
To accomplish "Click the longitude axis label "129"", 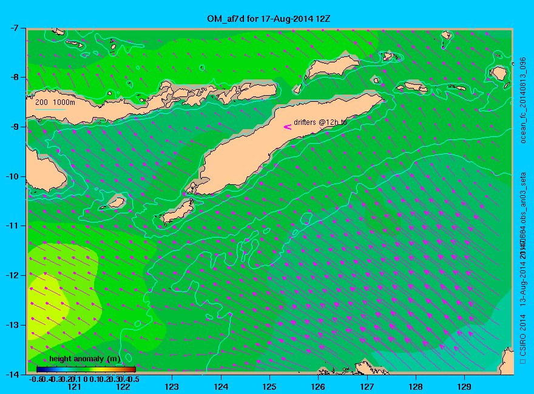I will (464, 387).
